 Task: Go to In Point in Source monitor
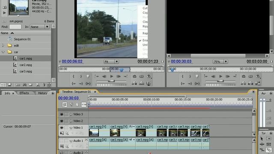[74, 84]
